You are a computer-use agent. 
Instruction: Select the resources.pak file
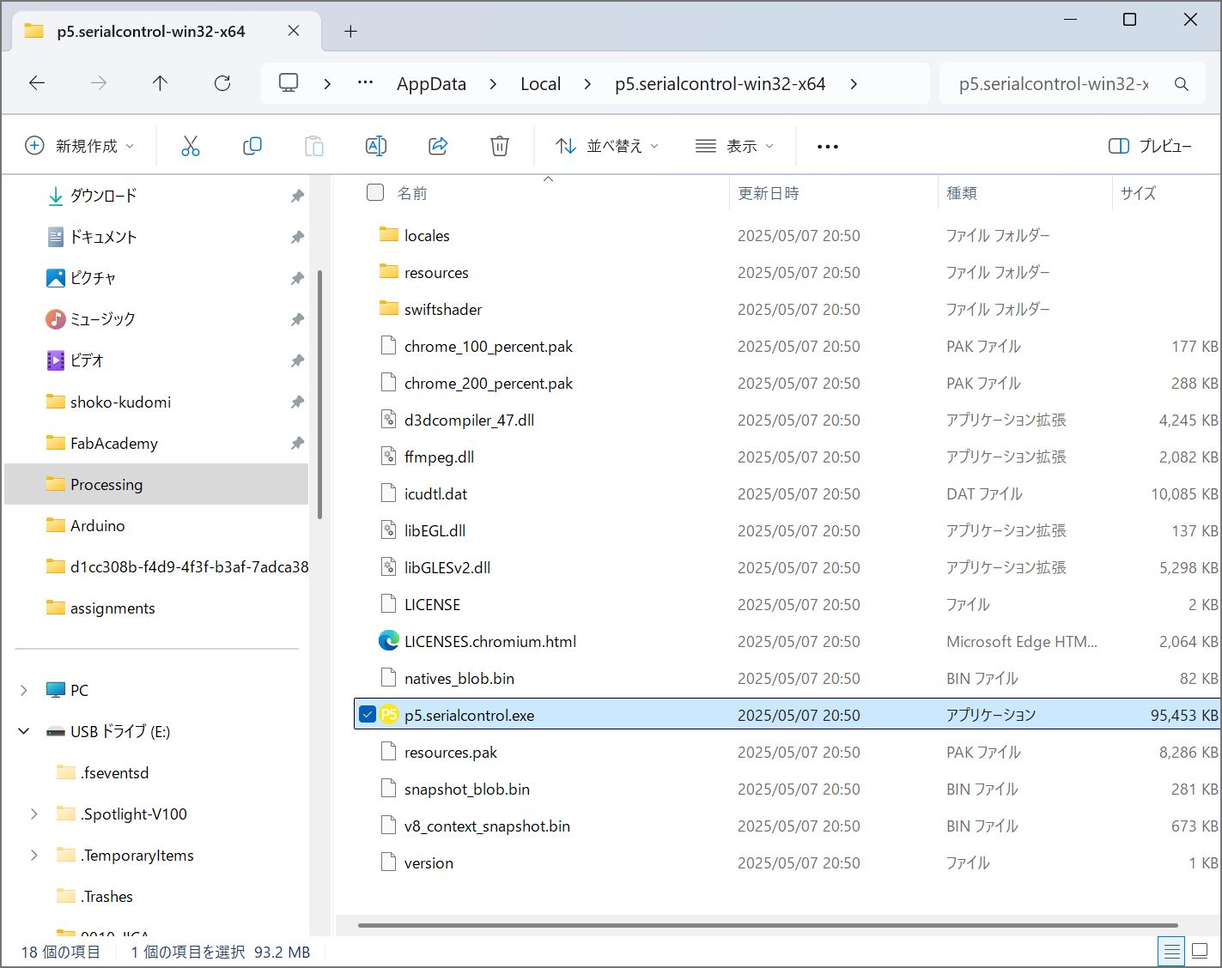[787, 752]
